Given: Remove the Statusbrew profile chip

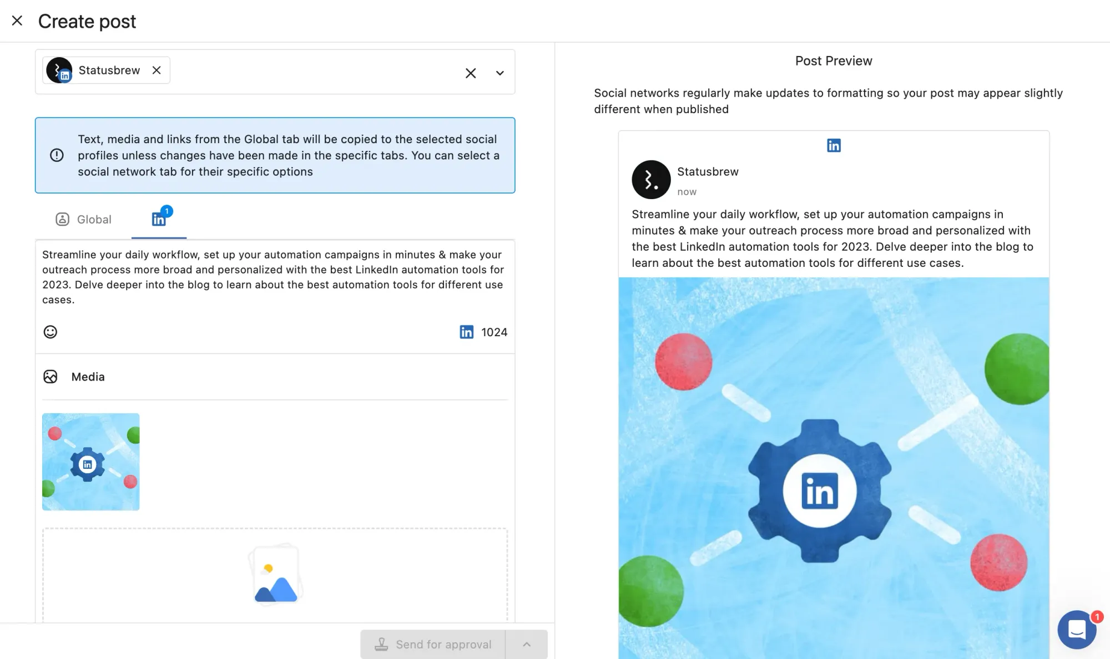Looking at the screenshot, I should click(157, 70).
